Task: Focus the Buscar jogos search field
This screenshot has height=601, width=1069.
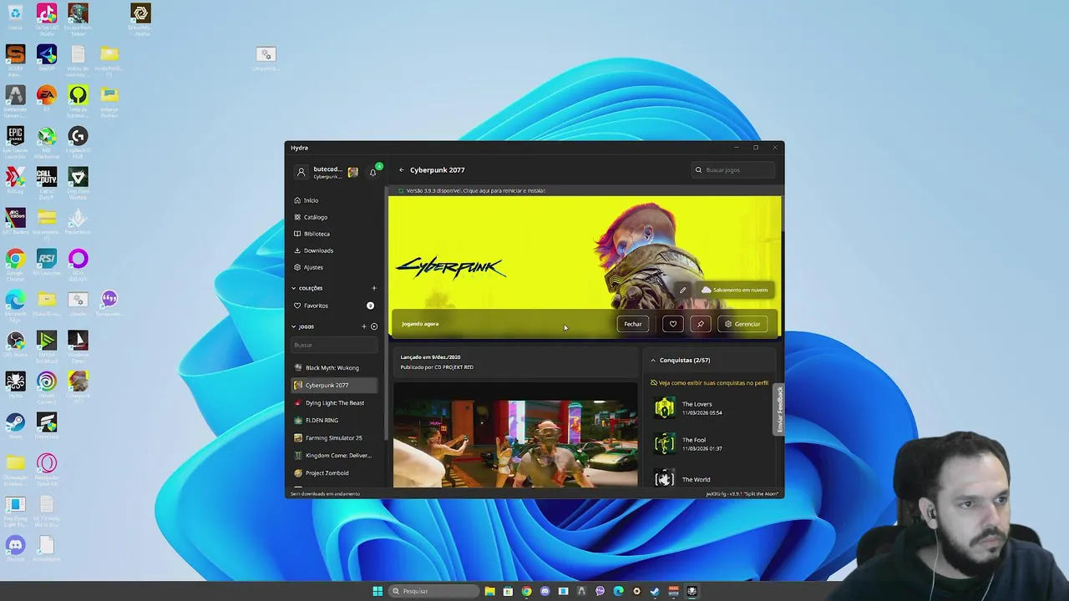Action: pos(734,170)
